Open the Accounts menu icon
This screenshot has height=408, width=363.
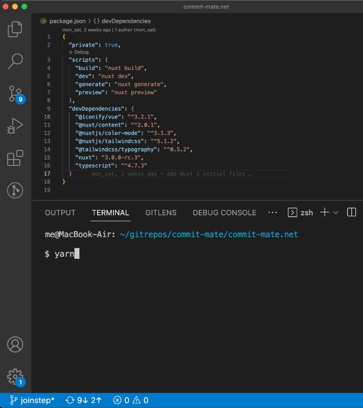tap(15, 345)
